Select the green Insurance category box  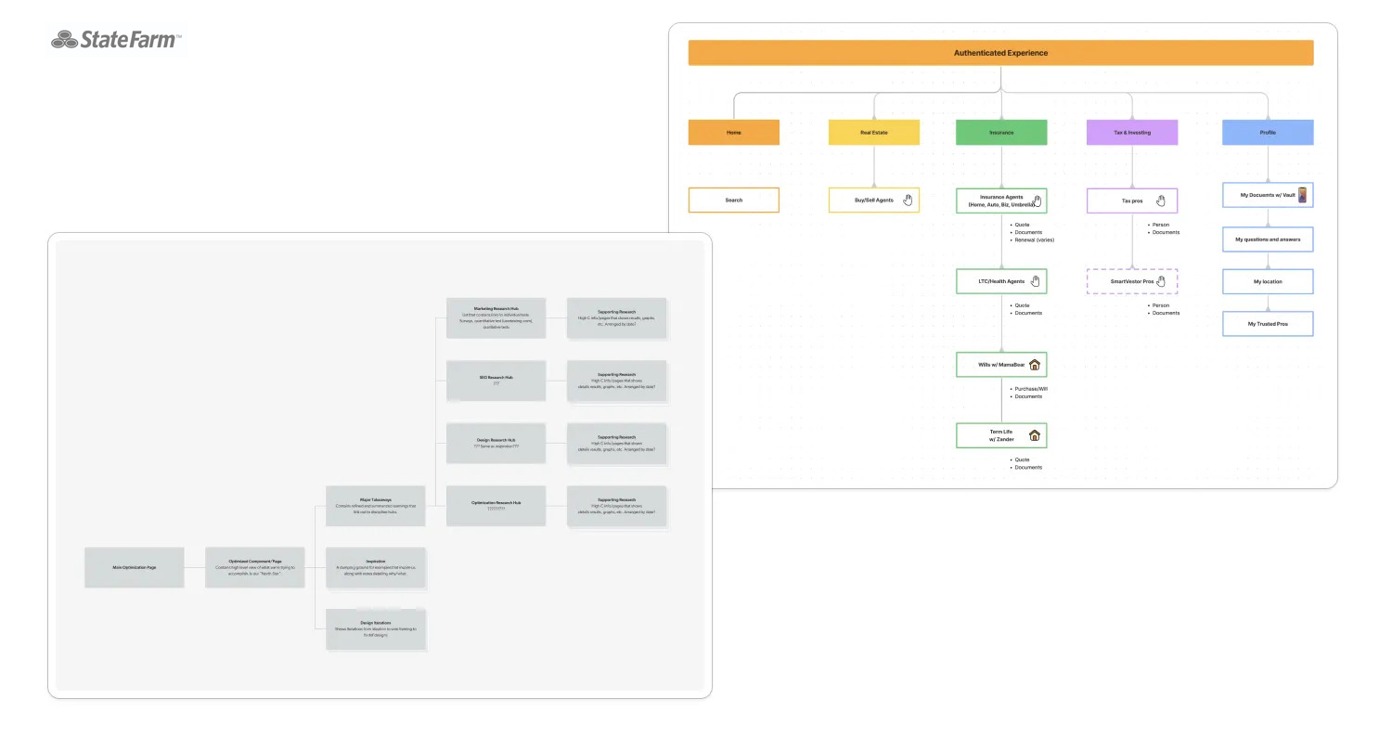click(x=1001, y=133)
